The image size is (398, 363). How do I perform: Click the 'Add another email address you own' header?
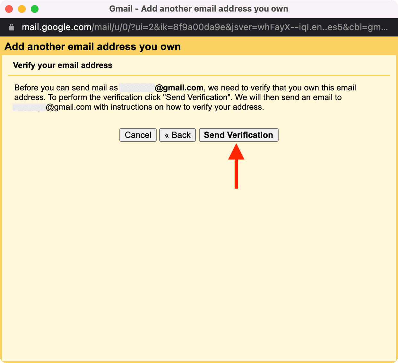(92, 47)
